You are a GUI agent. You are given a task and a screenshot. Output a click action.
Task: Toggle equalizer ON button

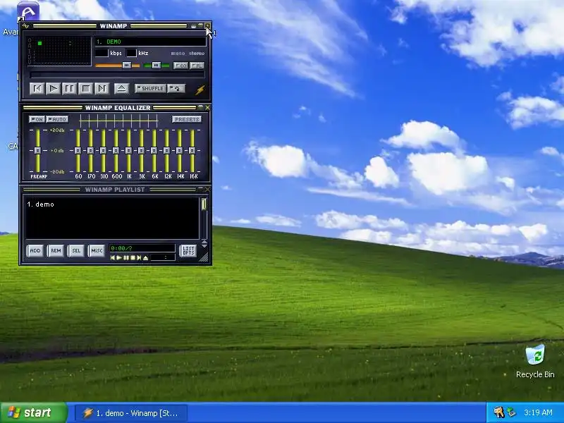[x=37, y=119]
